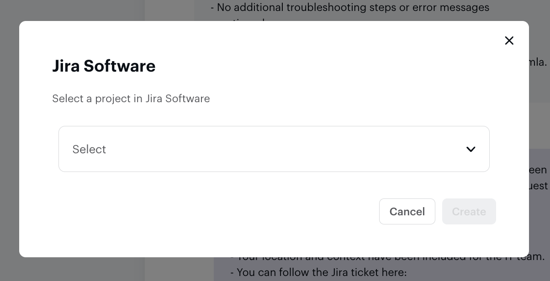Click the "mla." text fragment behind the dialog

pyautogui.click(x=538, y=62)
